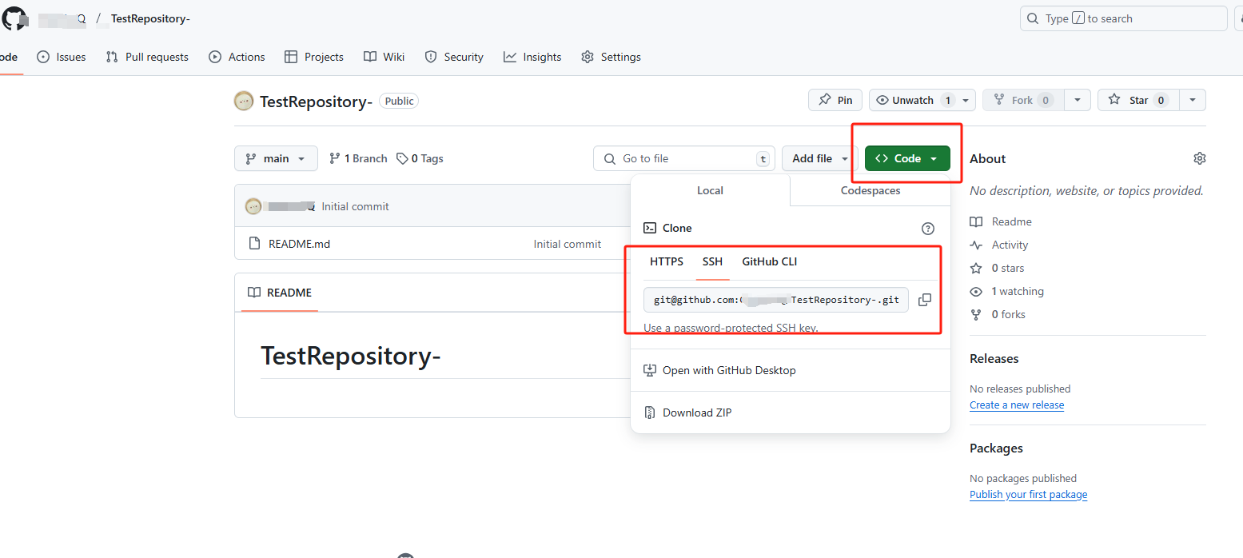The image size is (1243, 558).
Task: Click TestRepository- in the breadcrumb
Action: [x=150, y=18]
